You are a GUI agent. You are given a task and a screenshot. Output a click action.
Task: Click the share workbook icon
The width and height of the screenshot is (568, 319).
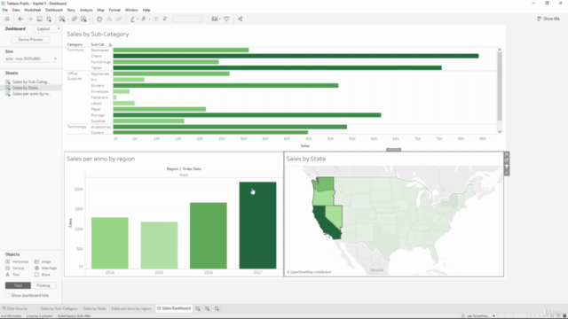coord(241,19)
